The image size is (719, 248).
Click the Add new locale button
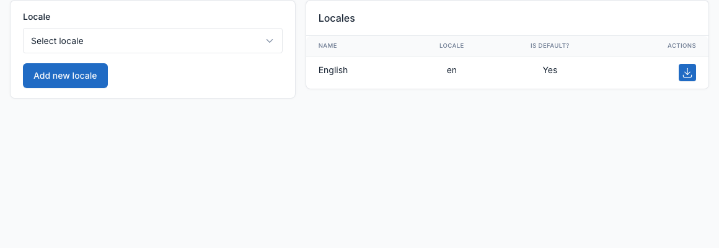[65, 76]
